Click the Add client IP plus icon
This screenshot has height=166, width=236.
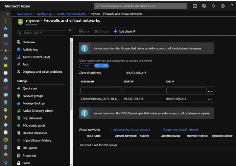coord(115,31)
